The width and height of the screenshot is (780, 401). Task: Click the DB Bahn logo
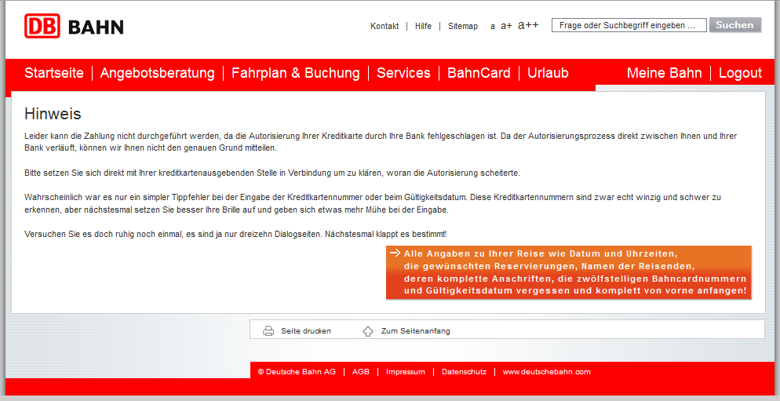point(74,27)
